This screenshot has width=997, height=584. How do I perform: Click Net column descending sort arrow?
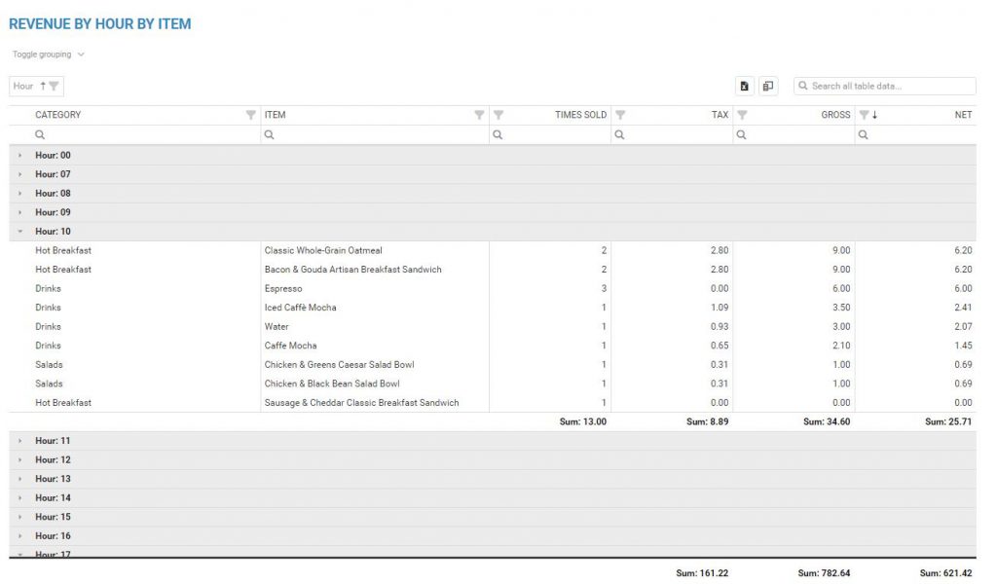click(x=875, y=115)
